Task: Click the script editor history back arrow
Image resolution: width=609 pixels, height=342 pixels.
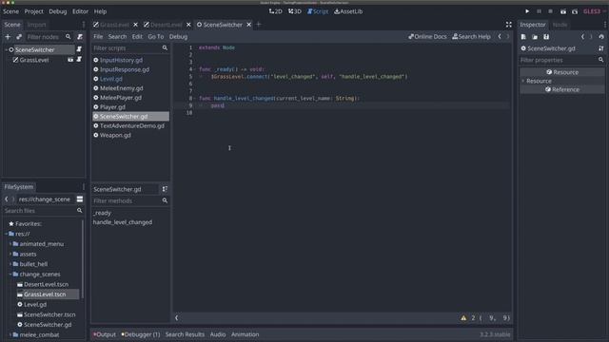Action: 500,36
